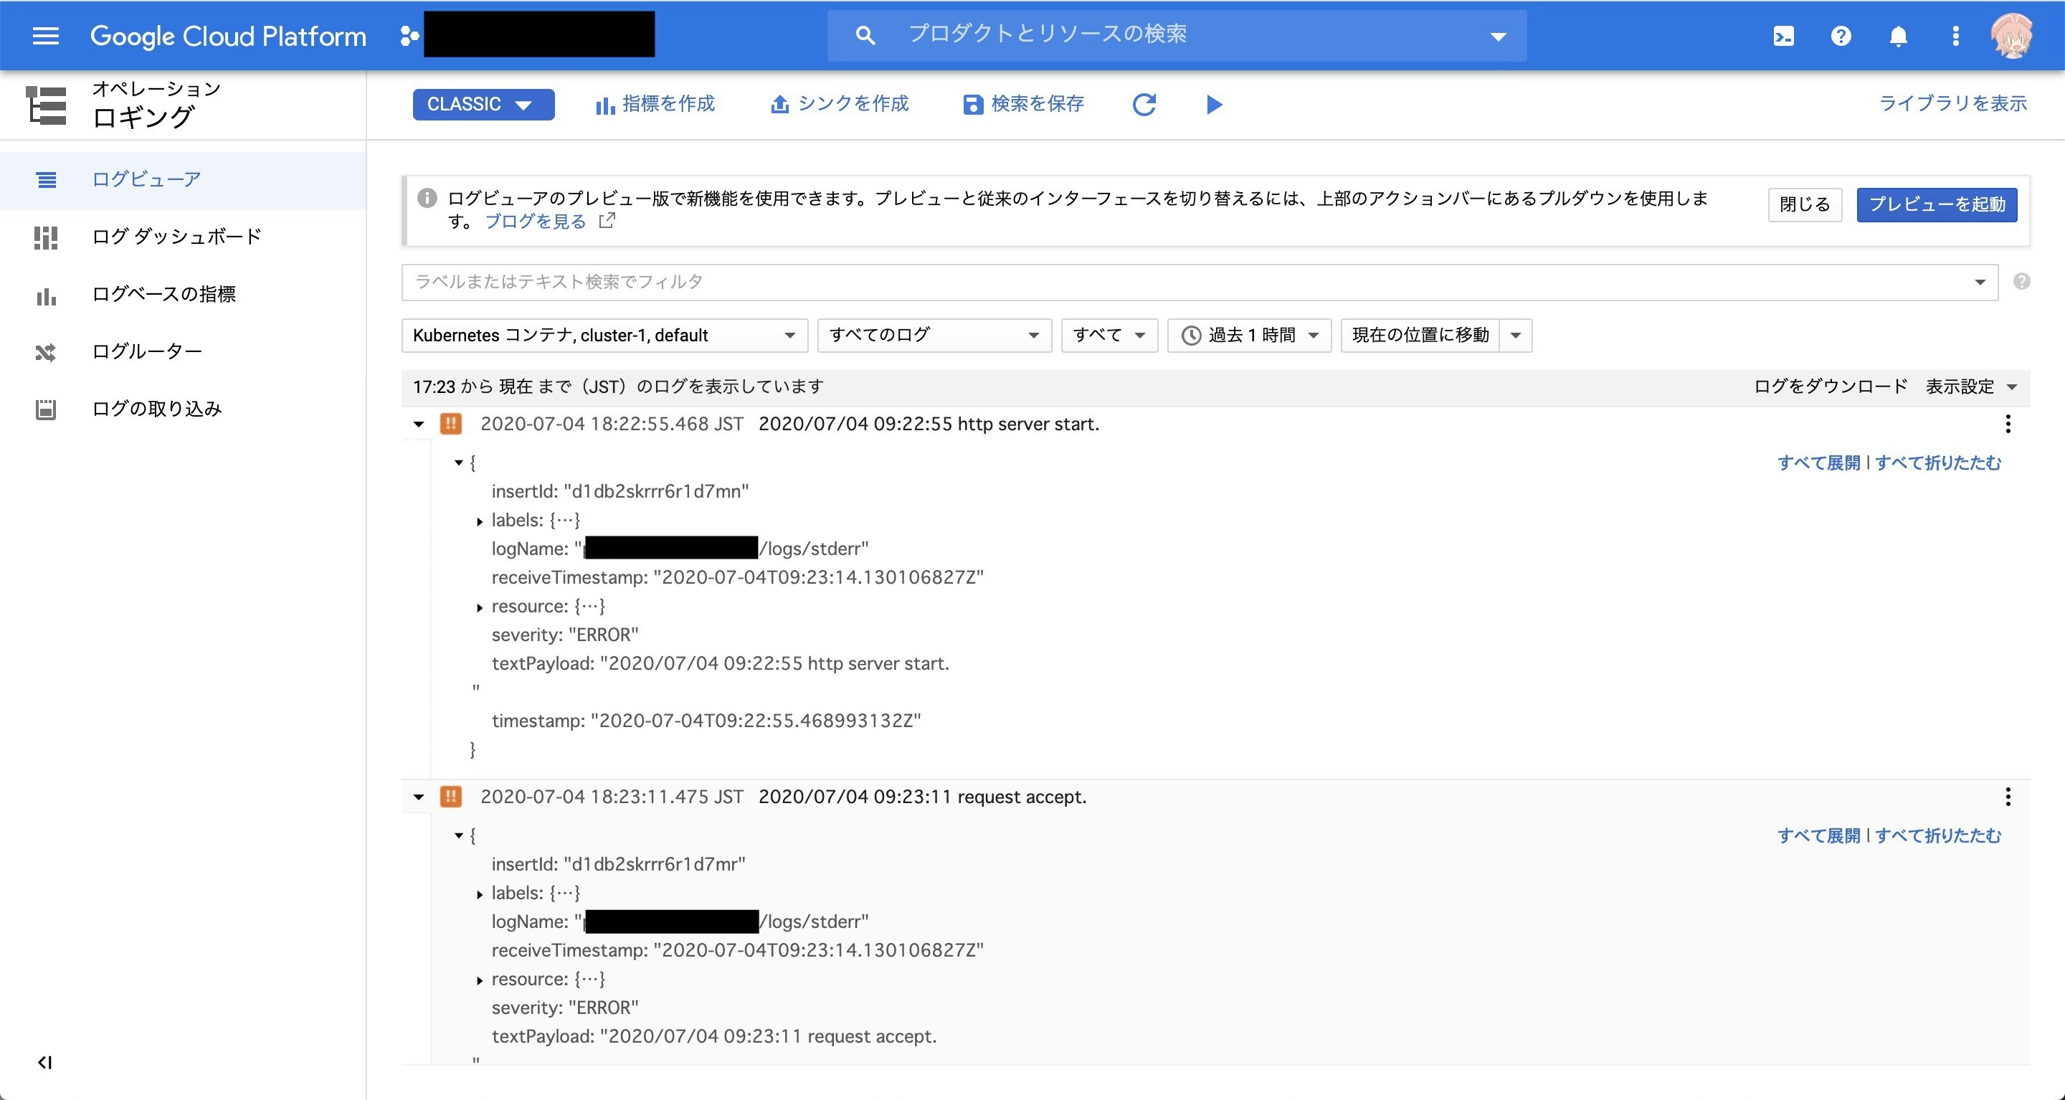Open the main navigation hamburger menu
This screenshot has width=2065, height=1100.
[x=46, y=36]
